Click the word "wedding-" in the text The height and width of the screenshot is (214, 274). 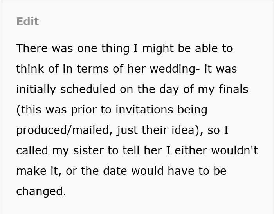click(175, 69)
